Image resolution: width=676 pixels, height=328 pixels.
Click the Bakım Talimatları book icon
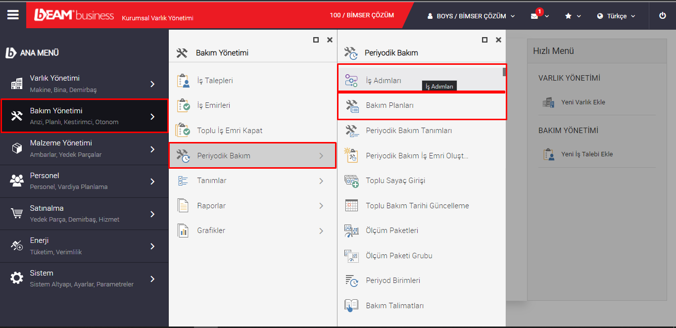click(351, 306)
